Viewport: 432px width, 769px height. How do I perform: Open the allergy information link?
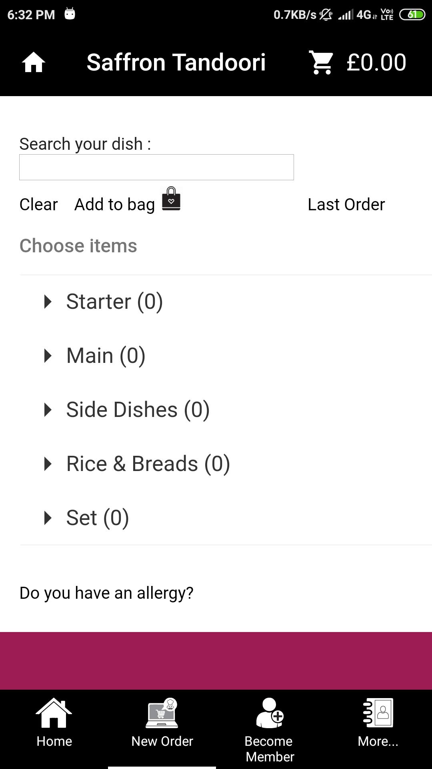point(106,593)
